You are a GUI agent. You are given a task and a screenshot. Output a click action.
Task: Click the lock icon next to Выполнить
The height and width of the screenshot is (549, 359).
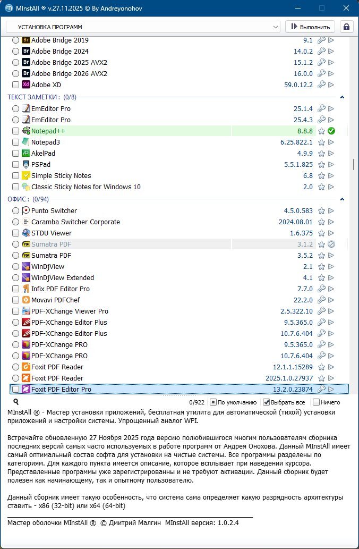[x=347, y=27]
